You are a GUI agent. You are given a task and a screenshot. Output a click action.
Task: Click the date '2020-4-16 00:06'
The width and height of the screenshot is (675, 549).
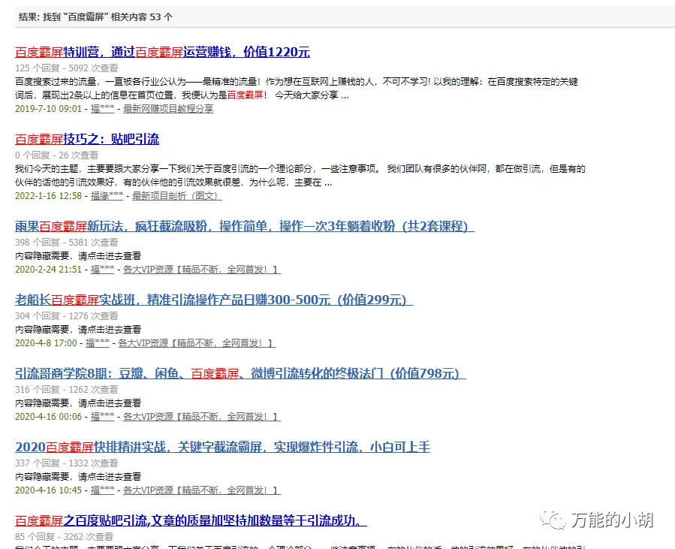pyautogui.click(x=48, y=416)
